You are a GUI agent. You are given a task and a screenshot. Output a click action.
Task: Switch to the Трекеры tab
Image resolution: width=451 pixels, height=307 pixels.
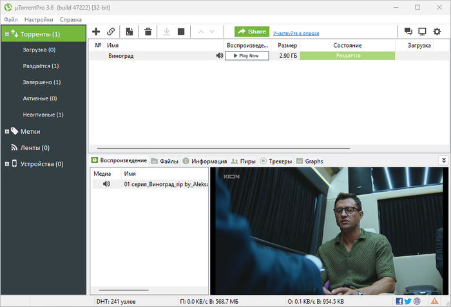coord(276,161)
